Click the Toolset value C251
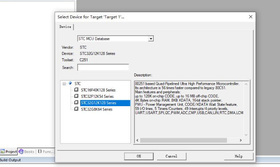The width and height of the screenshot is (280, 167). (84, 60)
